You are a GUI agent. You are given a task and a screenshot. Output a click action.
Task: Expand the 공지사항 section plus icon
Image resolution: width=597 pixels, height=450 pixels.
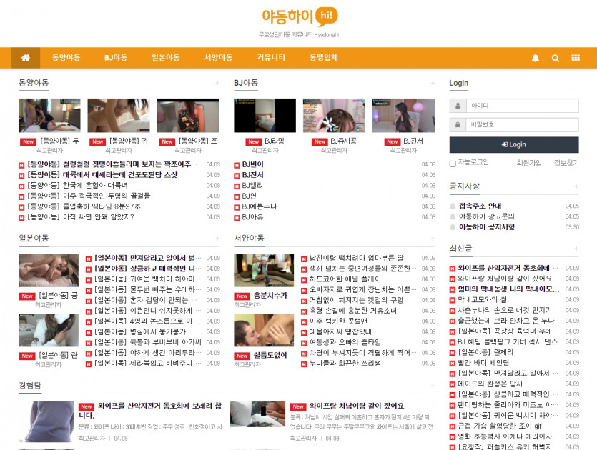(x=576, y=186)
